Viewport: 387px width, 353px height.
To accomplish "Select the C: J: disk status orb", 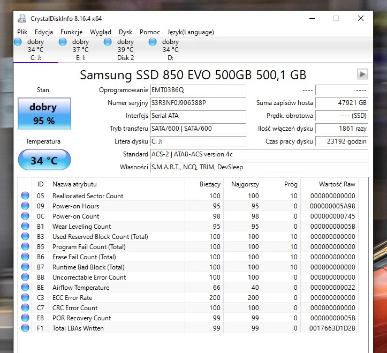I will (x=18, y=42).
